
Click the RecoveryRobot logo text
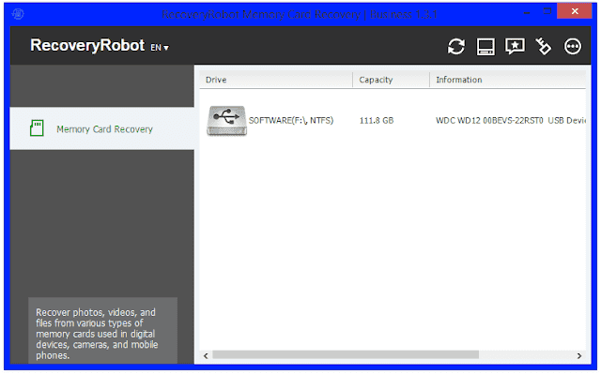coord(87,46)
